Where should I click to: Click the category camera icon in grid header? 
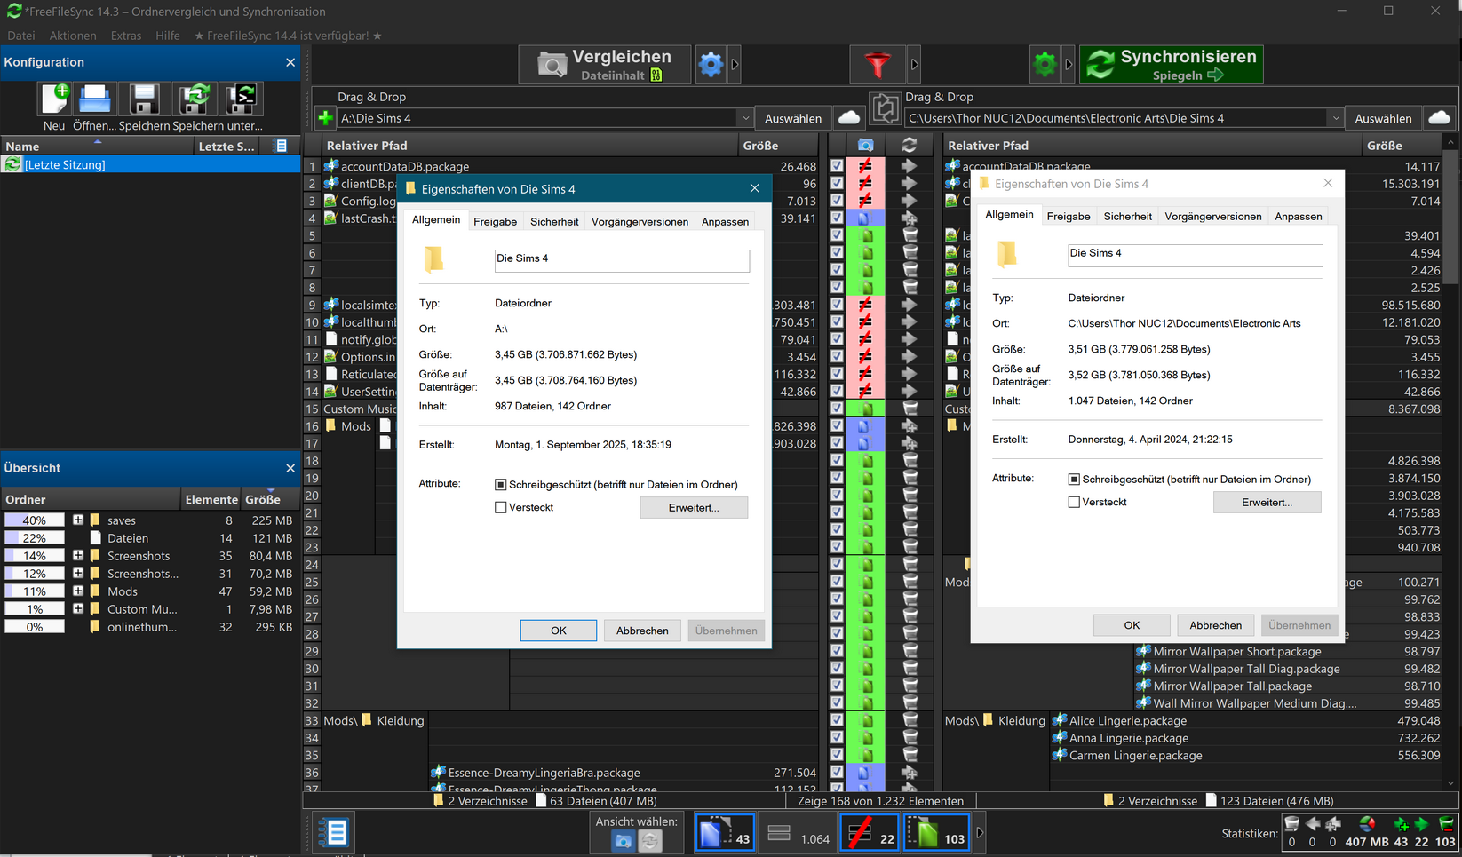tap(865, 145)
